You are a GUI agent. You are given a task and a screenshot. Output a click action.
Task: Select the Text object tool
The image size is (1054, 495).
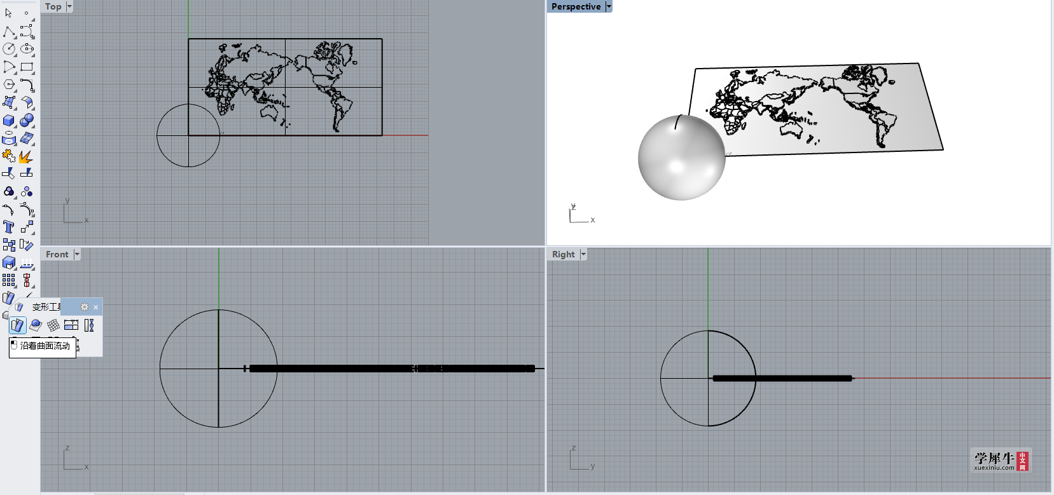(x=8, y=227)
